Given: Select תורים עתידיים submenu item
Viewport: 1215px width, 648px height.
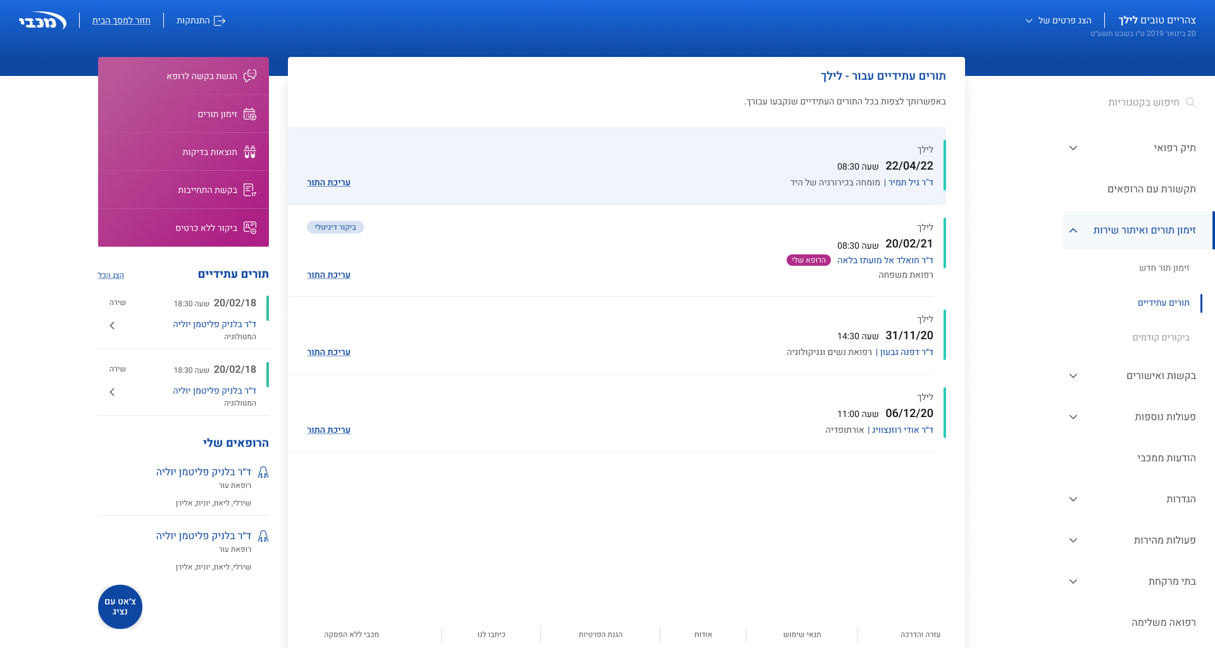Looking at the screenshot, I should [x=1164, y=303].
